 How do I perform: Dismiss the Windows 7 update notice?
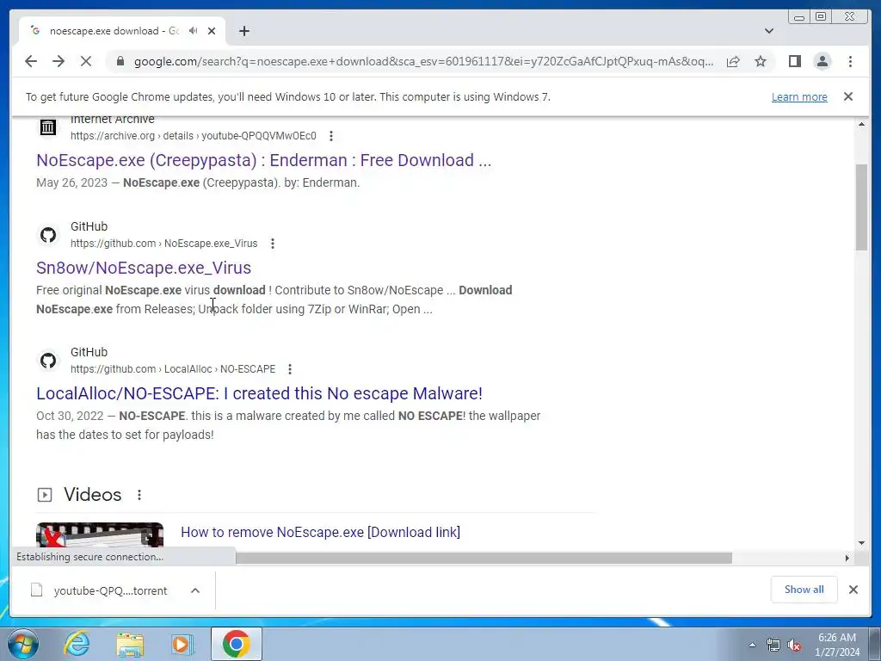point(848,96)
